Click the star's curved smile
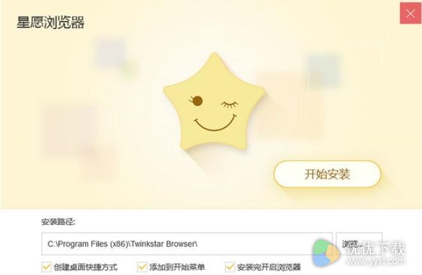 pyautogui.click(x=215, y=123)
